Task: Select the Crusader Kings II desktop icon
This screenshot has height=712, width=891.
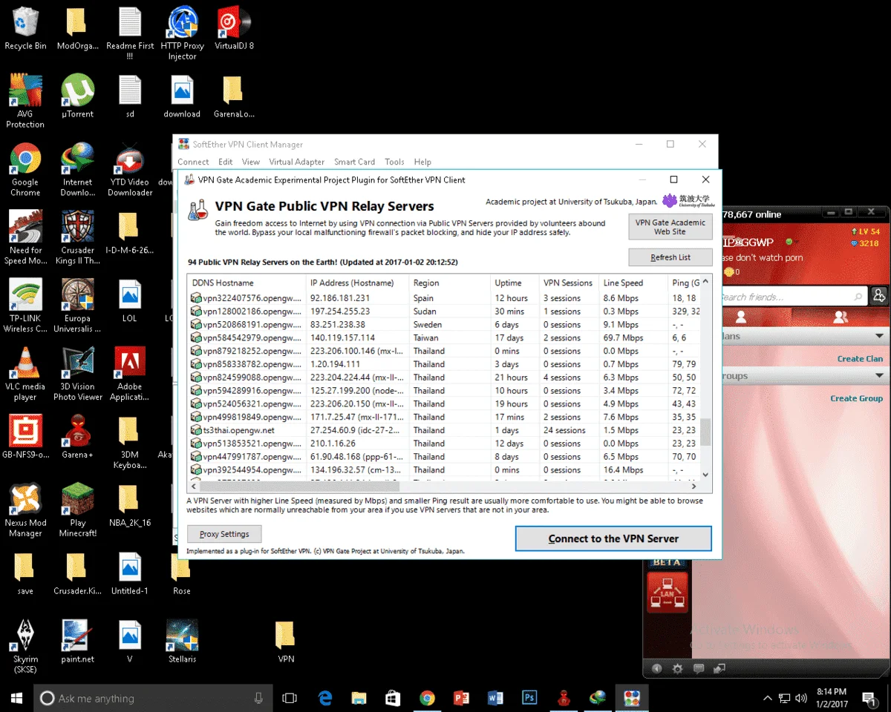Action: [78, 237]
